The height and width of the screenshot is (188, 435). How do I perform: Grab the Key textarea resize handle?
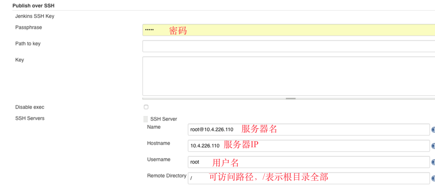pos(290,98)
